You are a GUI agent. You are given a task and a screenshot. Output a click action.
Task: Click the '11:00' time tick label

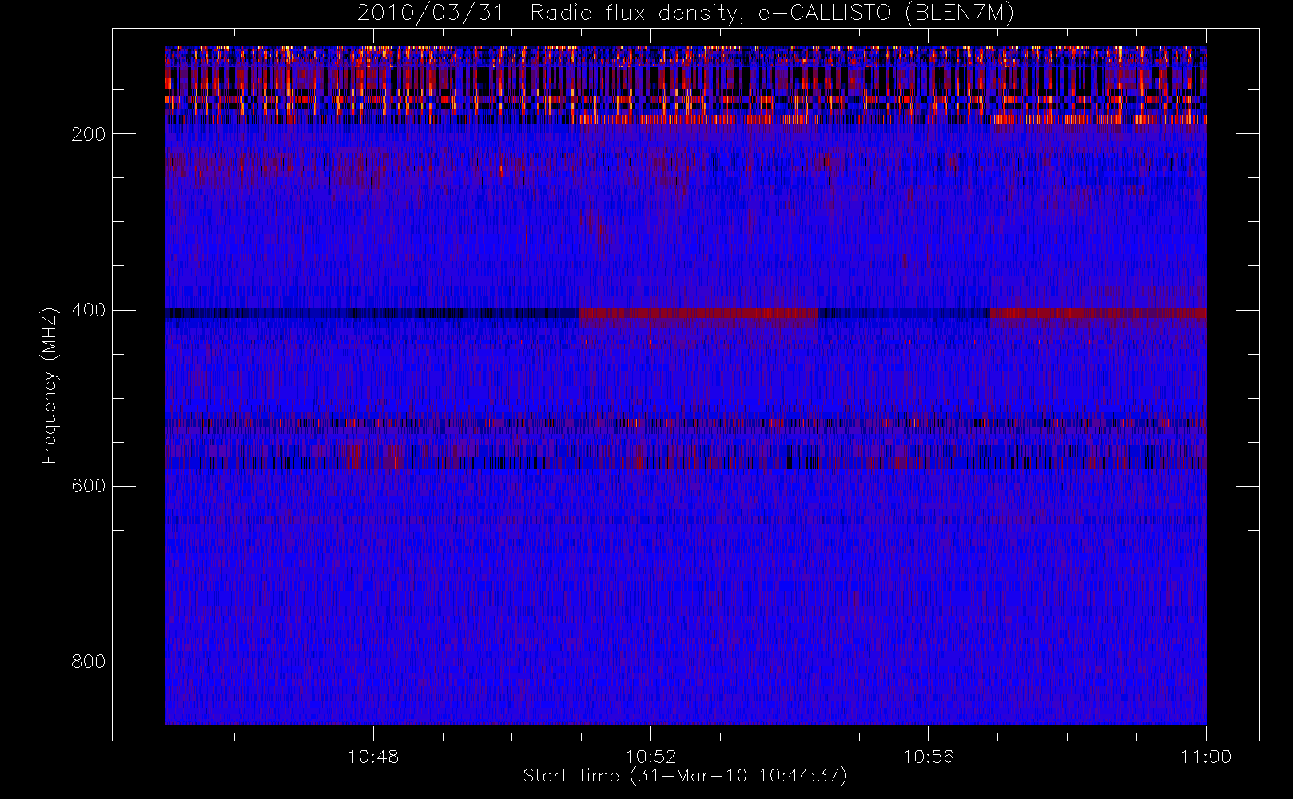point(1206,757)
